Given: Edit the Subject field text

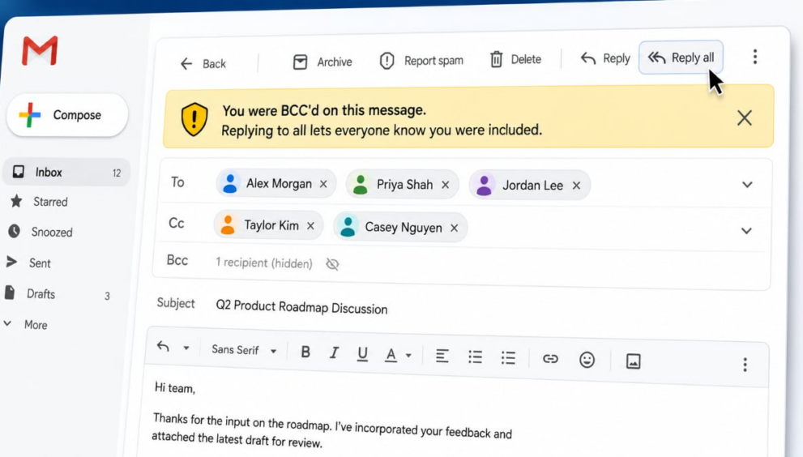Looking at the screenshot, I should (x=301, y=307).
